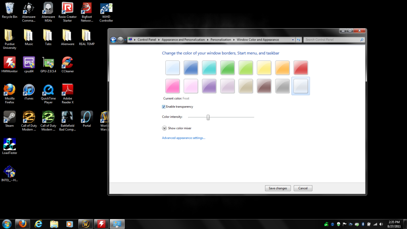Screen dimensions: 407x229
Task: Pick the purple color swatch
Action: 209,86
